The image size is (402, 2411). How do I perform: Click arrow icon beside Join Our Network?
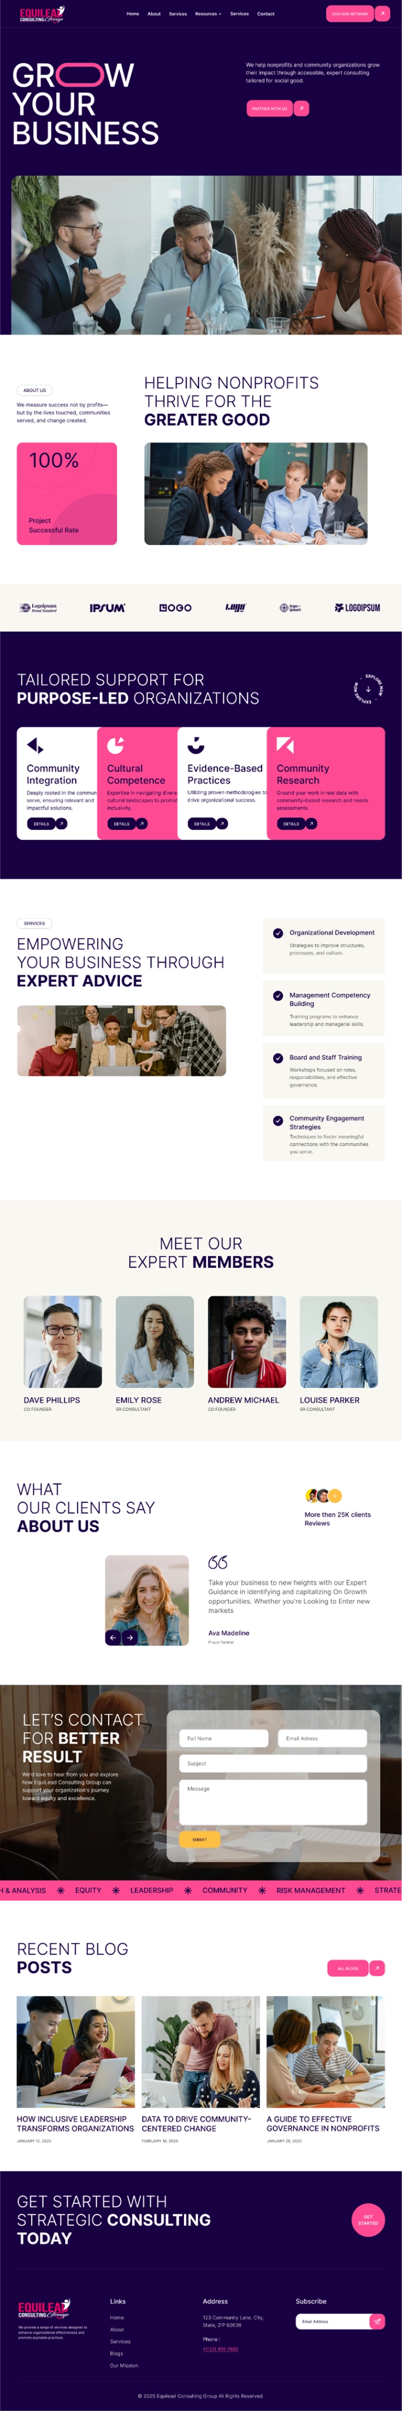click(x=382, y=14)
